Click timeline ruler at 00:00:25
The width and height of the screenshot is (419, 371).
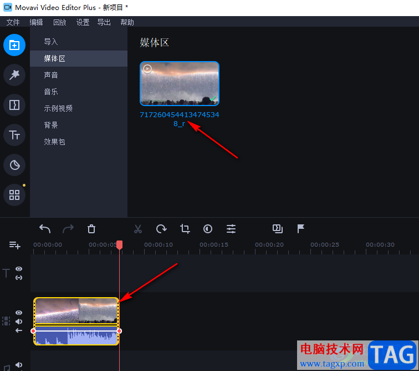[325, 244]
